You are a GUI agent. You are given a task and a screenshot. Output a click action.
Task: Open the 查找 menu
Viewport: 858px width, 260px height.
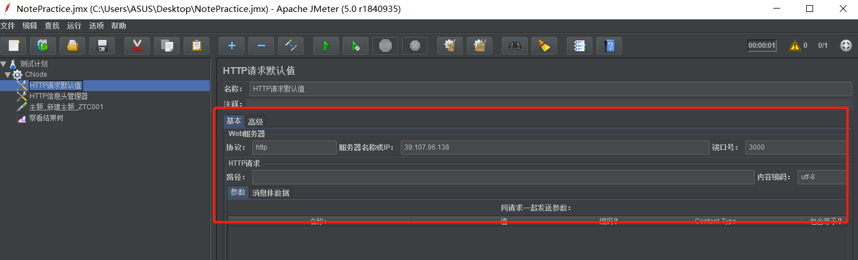pos(52,26)
